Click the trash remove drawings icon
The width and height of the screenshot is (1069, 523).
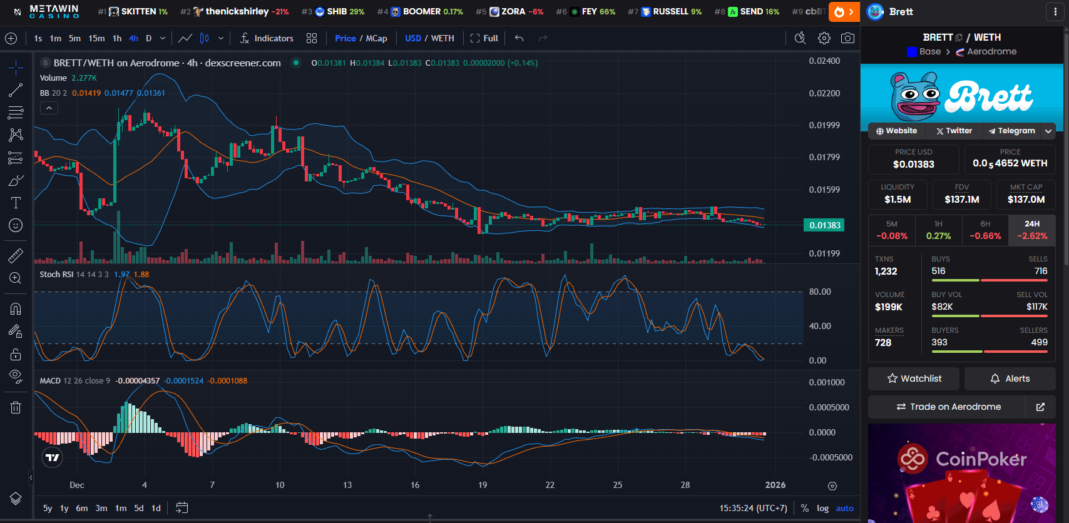pyautogui.click(x=16, y=408)
